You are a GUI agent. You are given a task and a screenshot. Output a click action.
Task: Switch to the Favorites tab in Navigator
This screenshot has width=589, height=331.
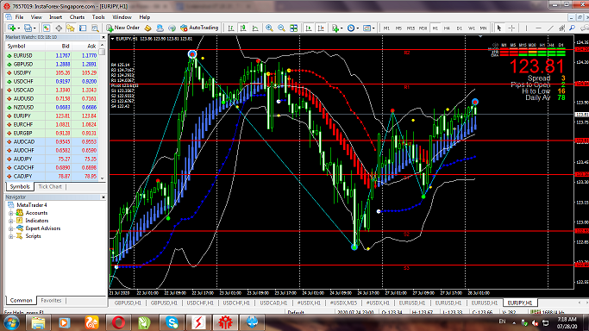tap(51, 301)
